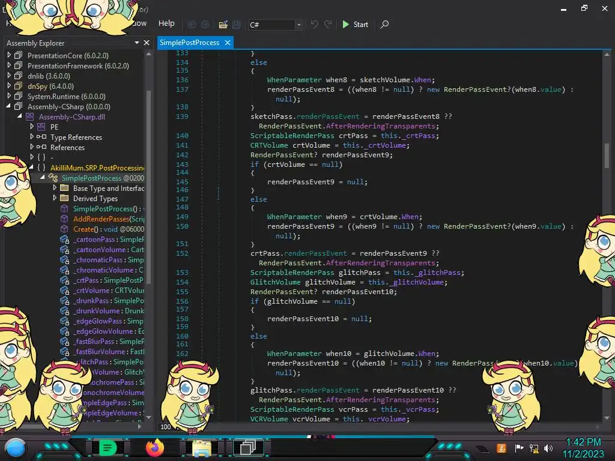Expand the Base Type and Interfaces folder
The width and height of the screenshot is (615, 461).
(x=55, y=188)
